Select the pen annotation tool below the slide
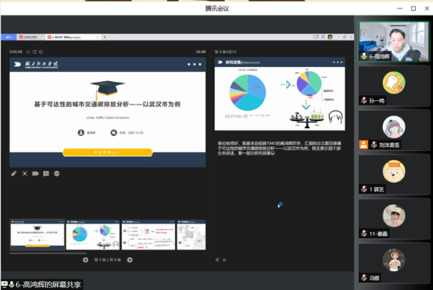 coord(14,173)
